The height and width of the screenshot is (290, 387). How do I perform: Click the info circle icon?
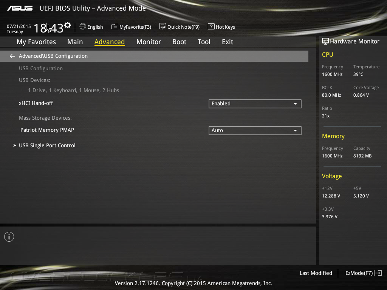[9, 237]
